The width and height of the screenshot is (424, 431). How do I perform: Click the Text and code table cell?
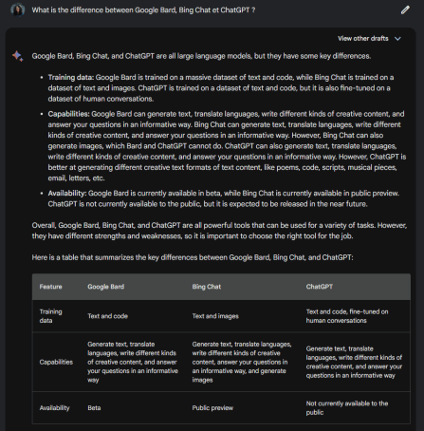point(107,316)
